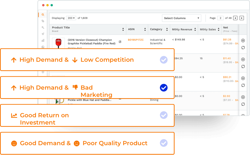Click the refresh icon on $90.31 row
This screenshot has width=250, height=155.
coord(243,85)
